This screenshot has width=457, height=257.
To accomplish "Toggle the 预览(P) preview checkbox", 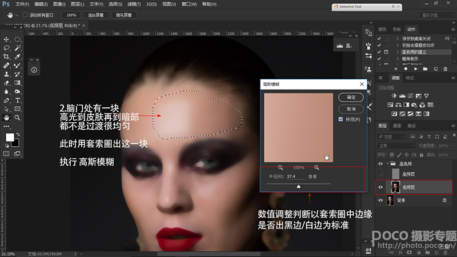I will [x=341, y=119].
